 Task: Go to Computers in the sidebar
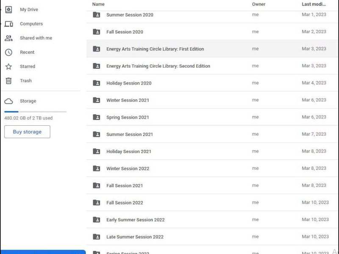pos(31,24)
